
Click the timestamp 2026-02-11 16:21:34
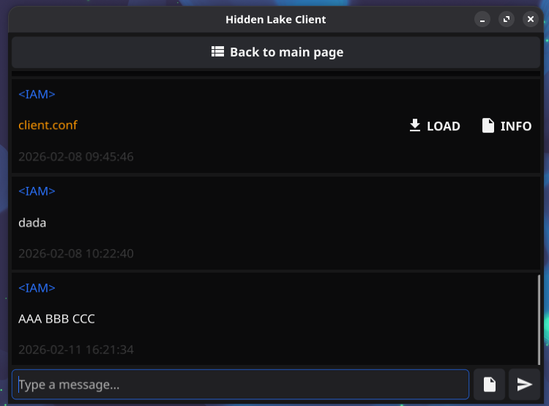[76, 350]
